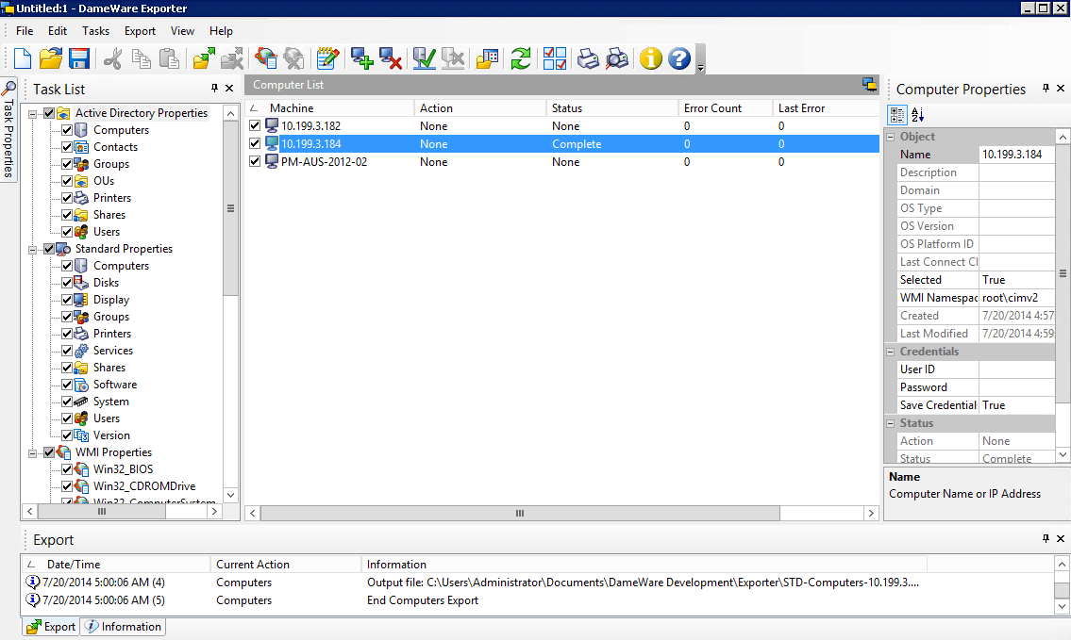Click the folder with grid toolbar icon
Viewport: 1071px width, 640px height.
(487, 58)
